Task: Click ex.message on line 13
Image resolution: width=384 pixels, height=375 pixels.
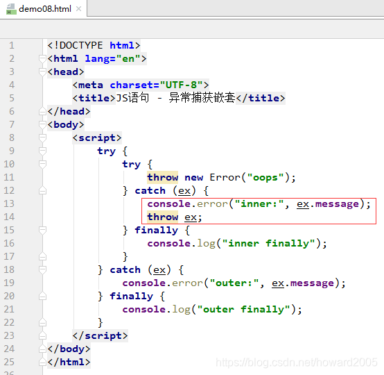Action: [x=328, y=203]
